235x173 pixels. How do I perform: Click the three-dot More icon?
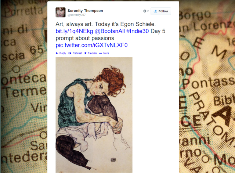click(x=100, y=53)
